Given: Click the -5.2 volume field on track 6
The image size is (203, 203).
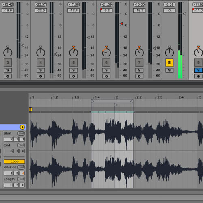Looking at the screenshot, I should click(x=106, y=11).
